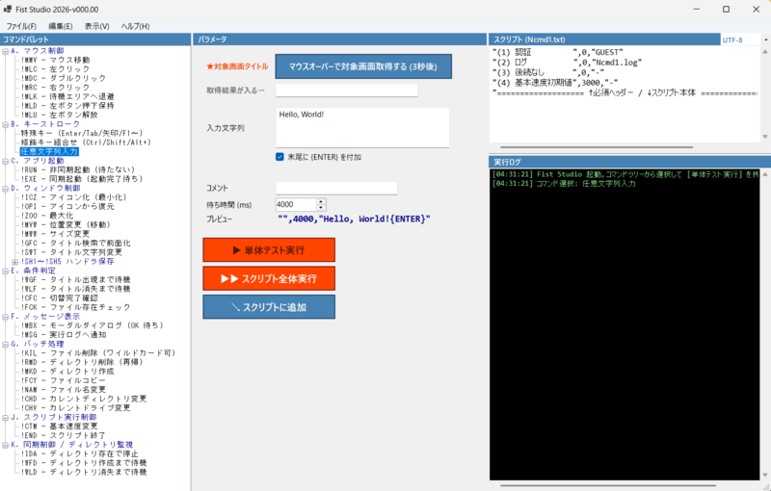The width and height of the screenshot is (771, 491).
Task: Select !MBX - モーダルダイアログ (OK 待ち) command
Action: [x=92, y=325]
